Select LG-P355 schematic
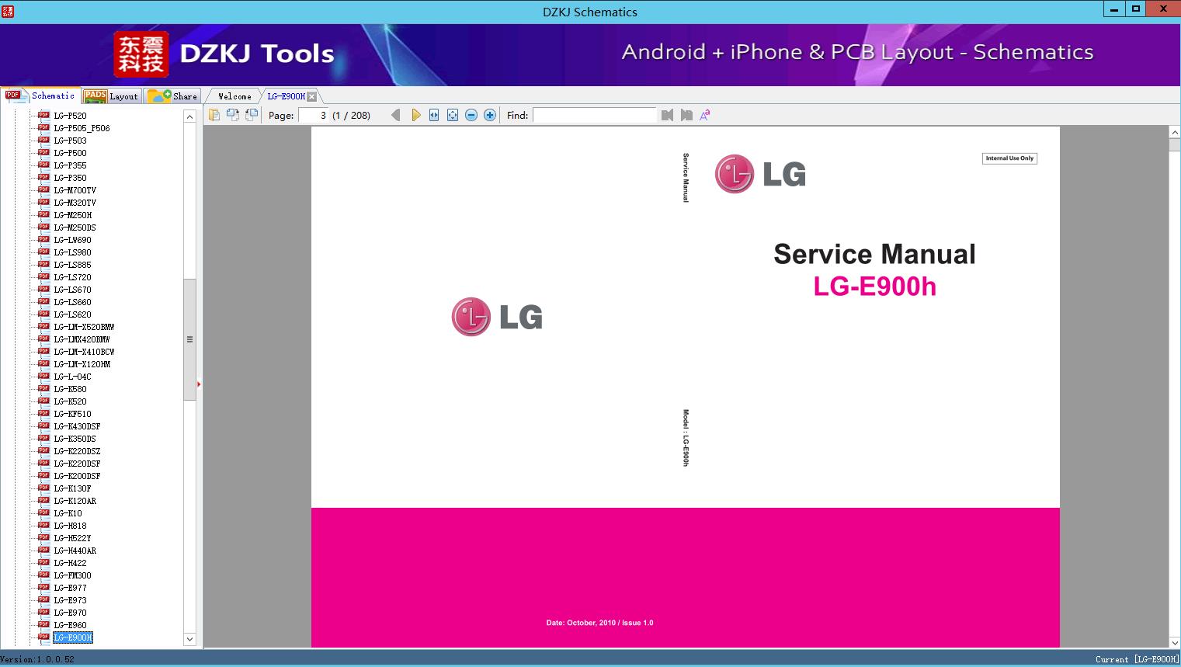This screenshot has width=1181, height=667. click(70, 165)
